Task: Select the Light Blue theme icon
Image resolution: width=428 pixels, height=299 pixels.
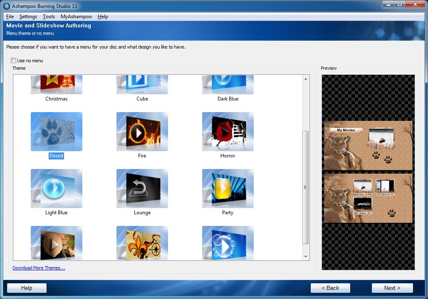Action: pos(57,189)
